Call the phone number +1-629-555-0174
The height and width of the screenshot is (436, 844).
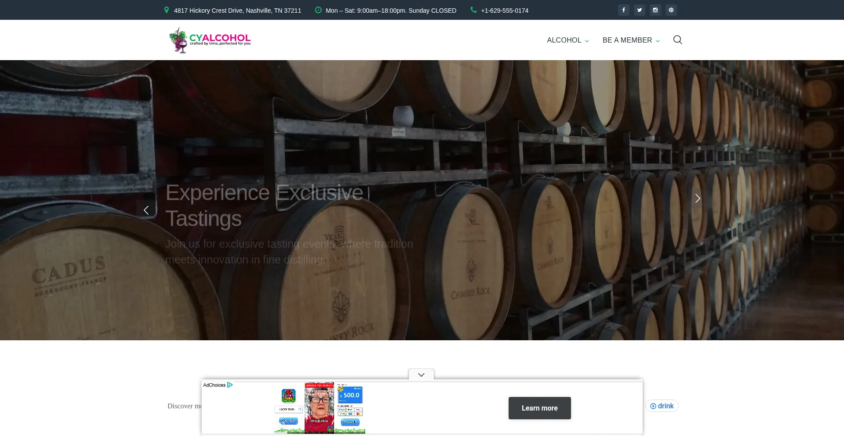pyautogui.click(x=505, y=11)
